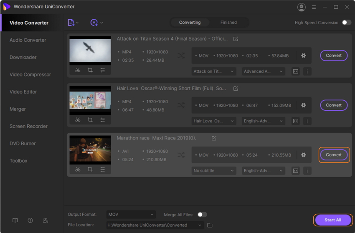Expand the Load DVD dropdown arrow

pos(101,23)
